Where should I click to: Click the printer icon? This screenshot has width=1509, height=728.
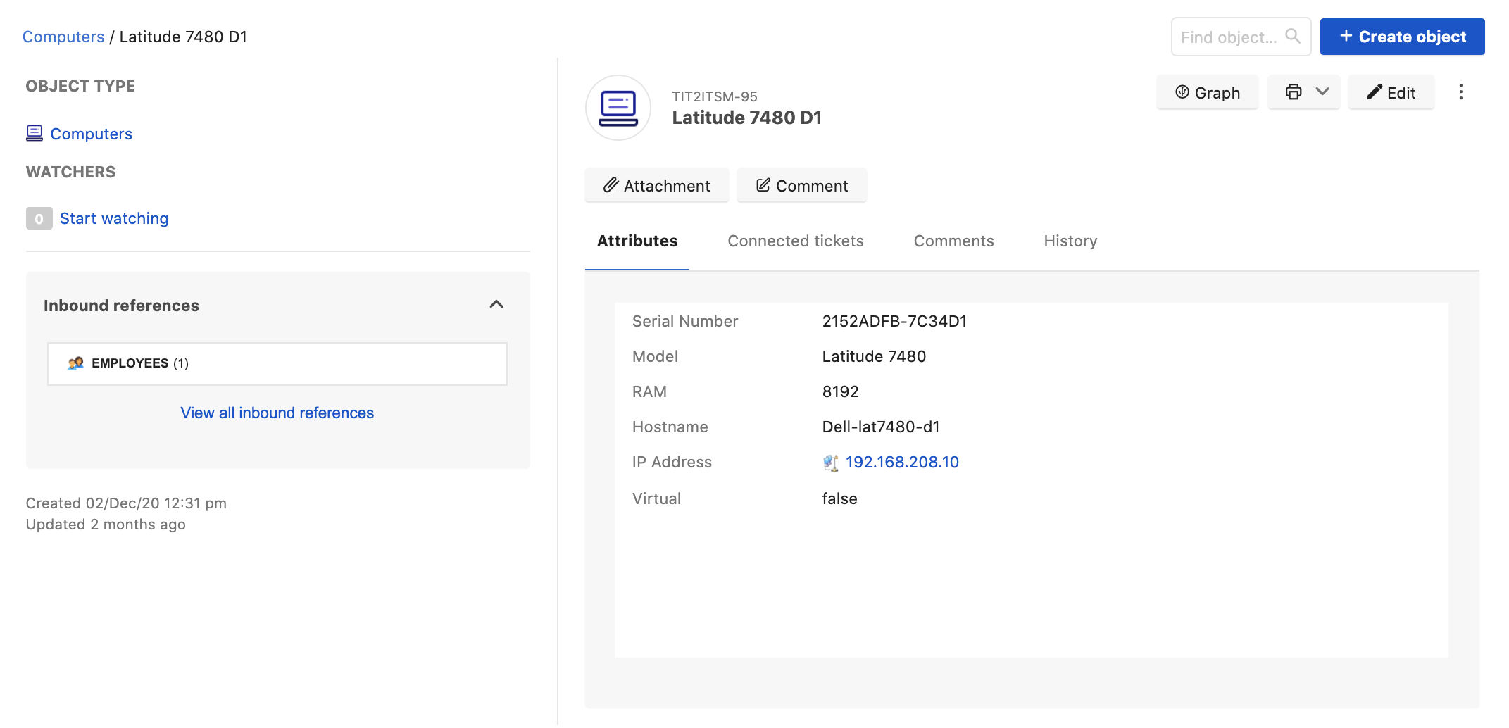1293,92
